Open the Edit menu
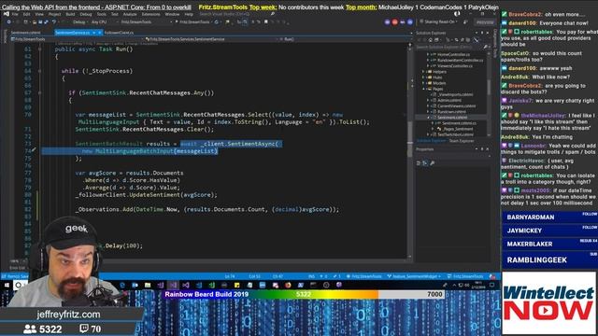598x336 pixels. coord(27,14)
